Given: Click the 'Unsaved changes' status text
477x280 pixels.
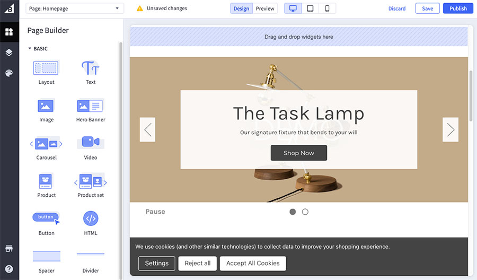Looking at the screenshot, I should [167, 8].
